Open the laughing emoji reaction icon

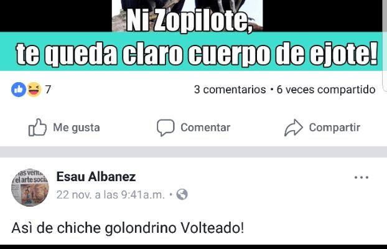coord(34,90)
